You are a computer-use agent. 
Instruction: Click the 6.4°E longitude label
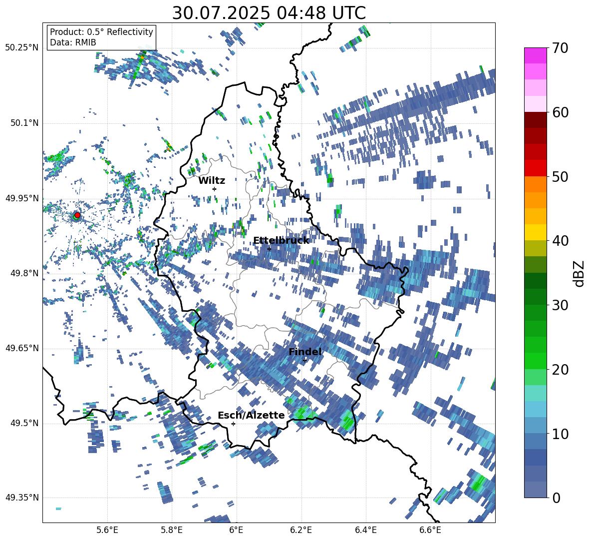point(365,530)
